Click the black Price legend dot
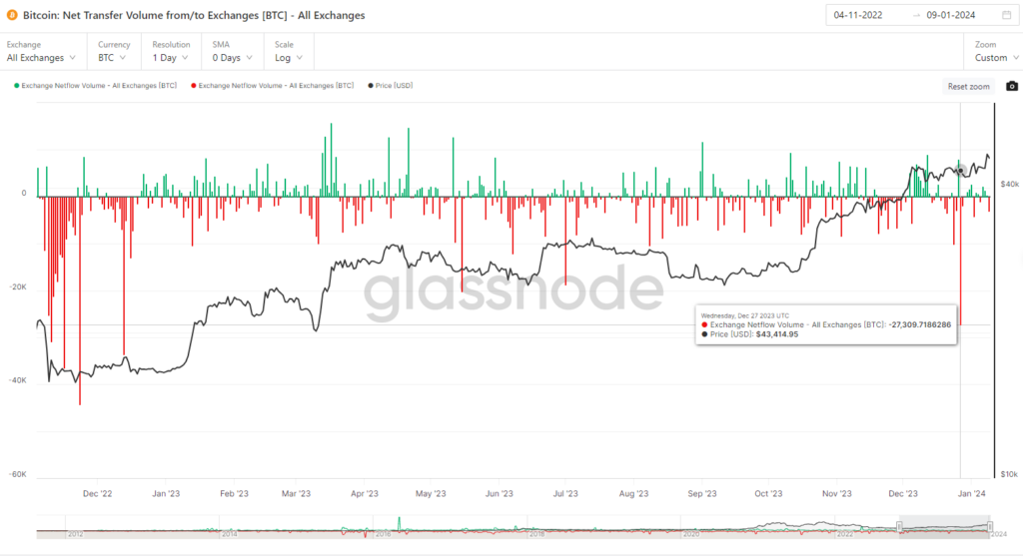 click(x=371, y=86)
